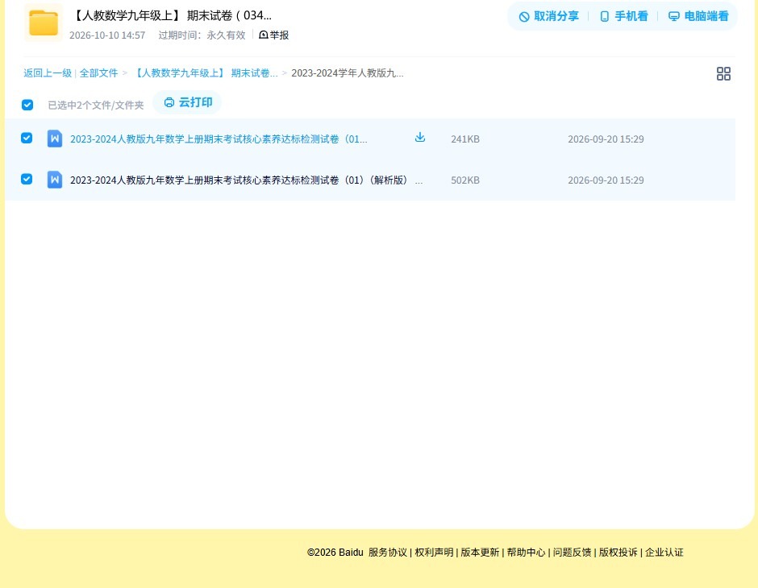The height and width of the screenshot is (588, 758).
Task: Toggle the select-all checkbox
Action: click(27, 105)
